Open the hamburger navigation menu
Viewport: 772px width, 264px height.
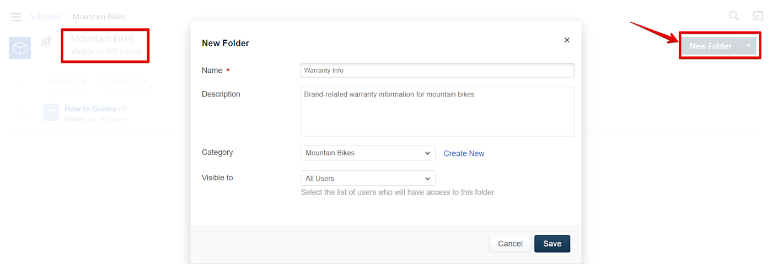[x=15, y=17]
